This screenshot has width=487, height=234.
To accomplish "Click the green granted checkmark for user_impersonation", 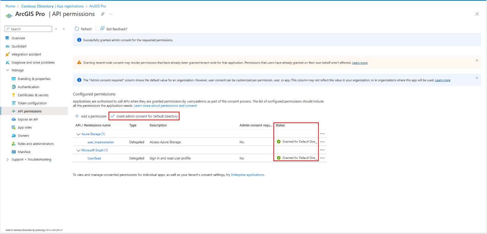I will (279, 141).
